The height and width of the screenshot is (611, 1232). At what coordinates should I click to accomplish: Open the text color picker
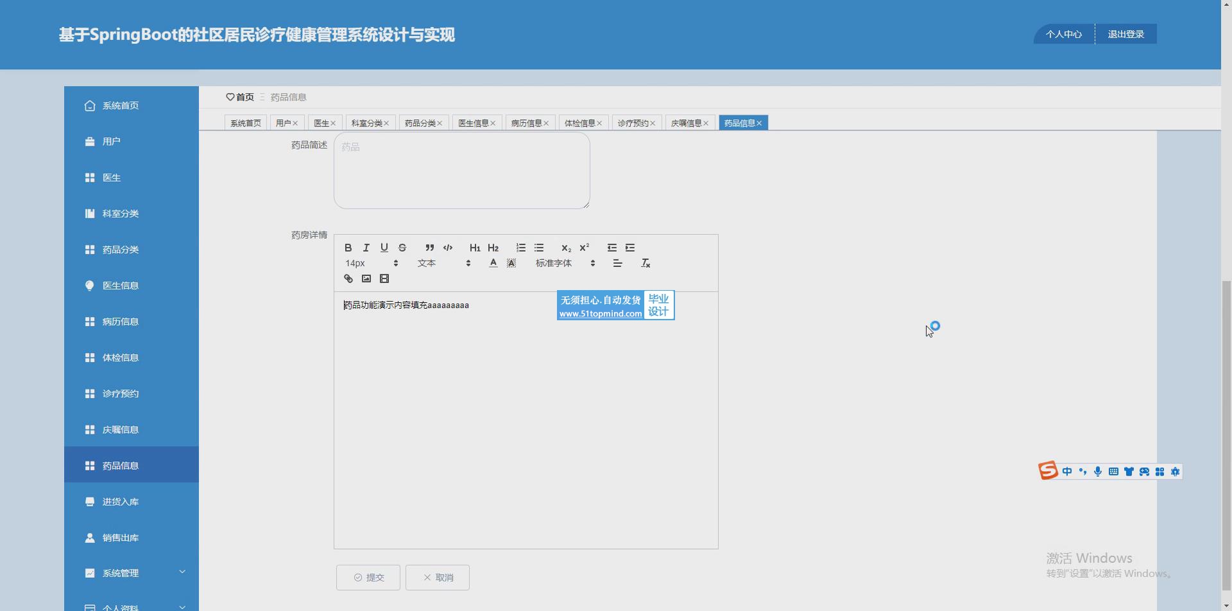pyautogui.click(x=493, y=263)
